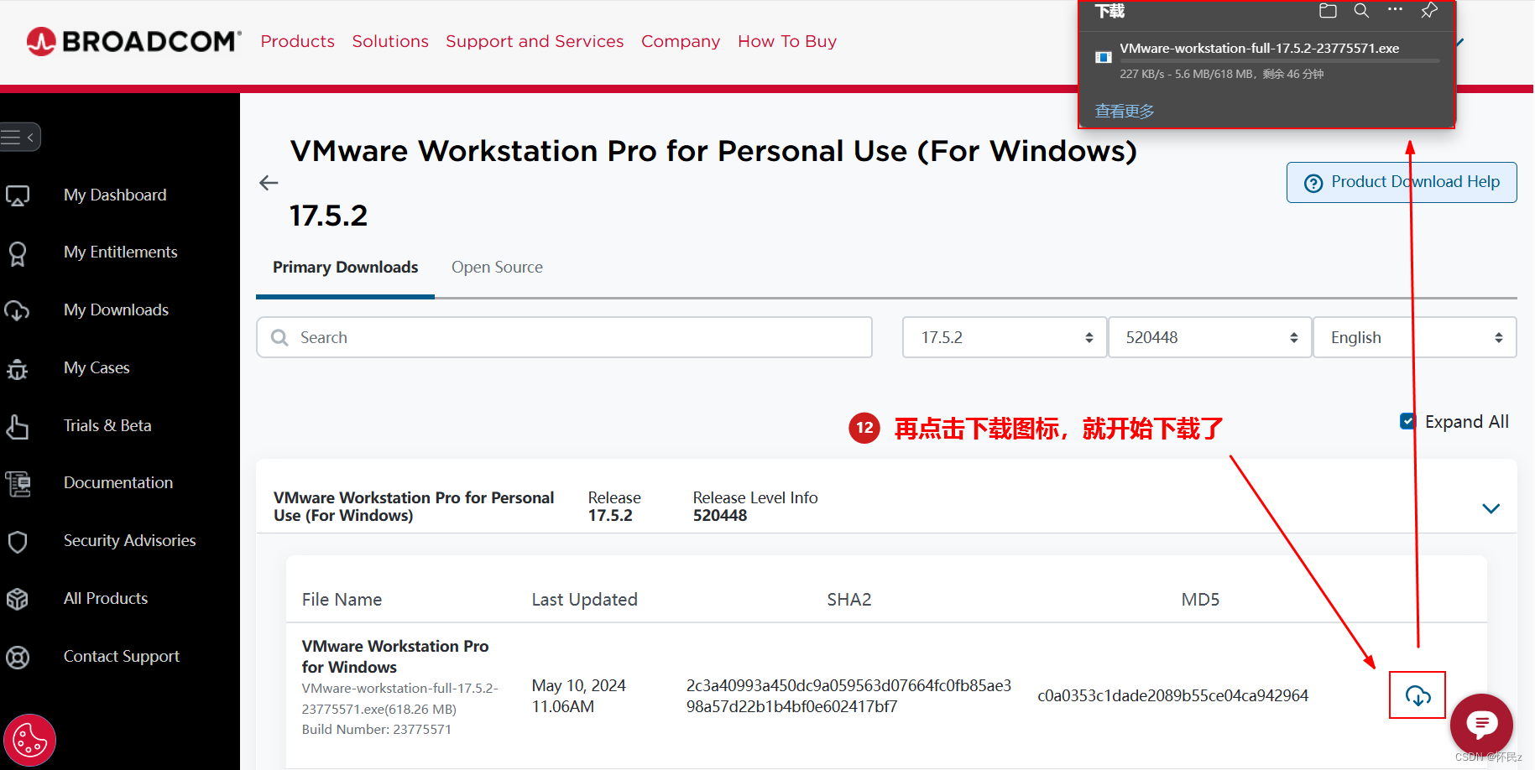The height and width of the screenshot is (770, 1535).
Task: Switch to the Primary Downloads tab
Action: [345, 267]
